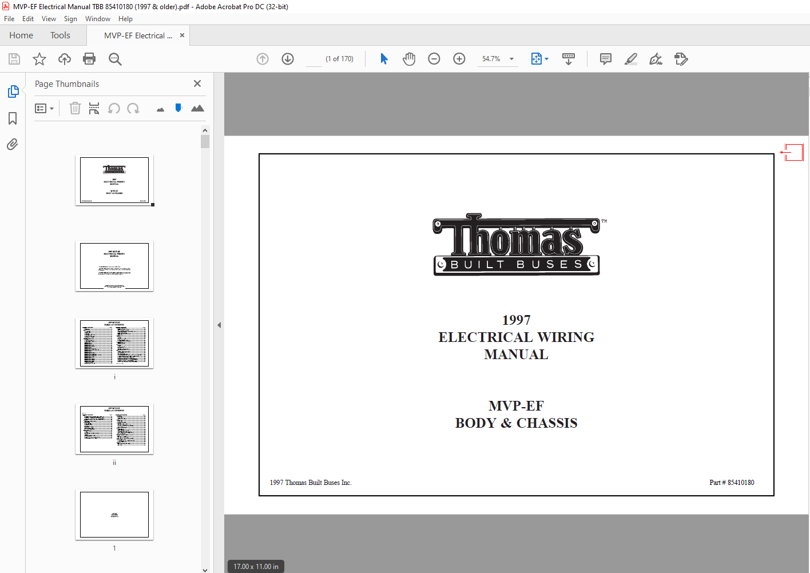Screen dimensions: 810x573
Task: Go to next page arrow
Action: [288, 59]
